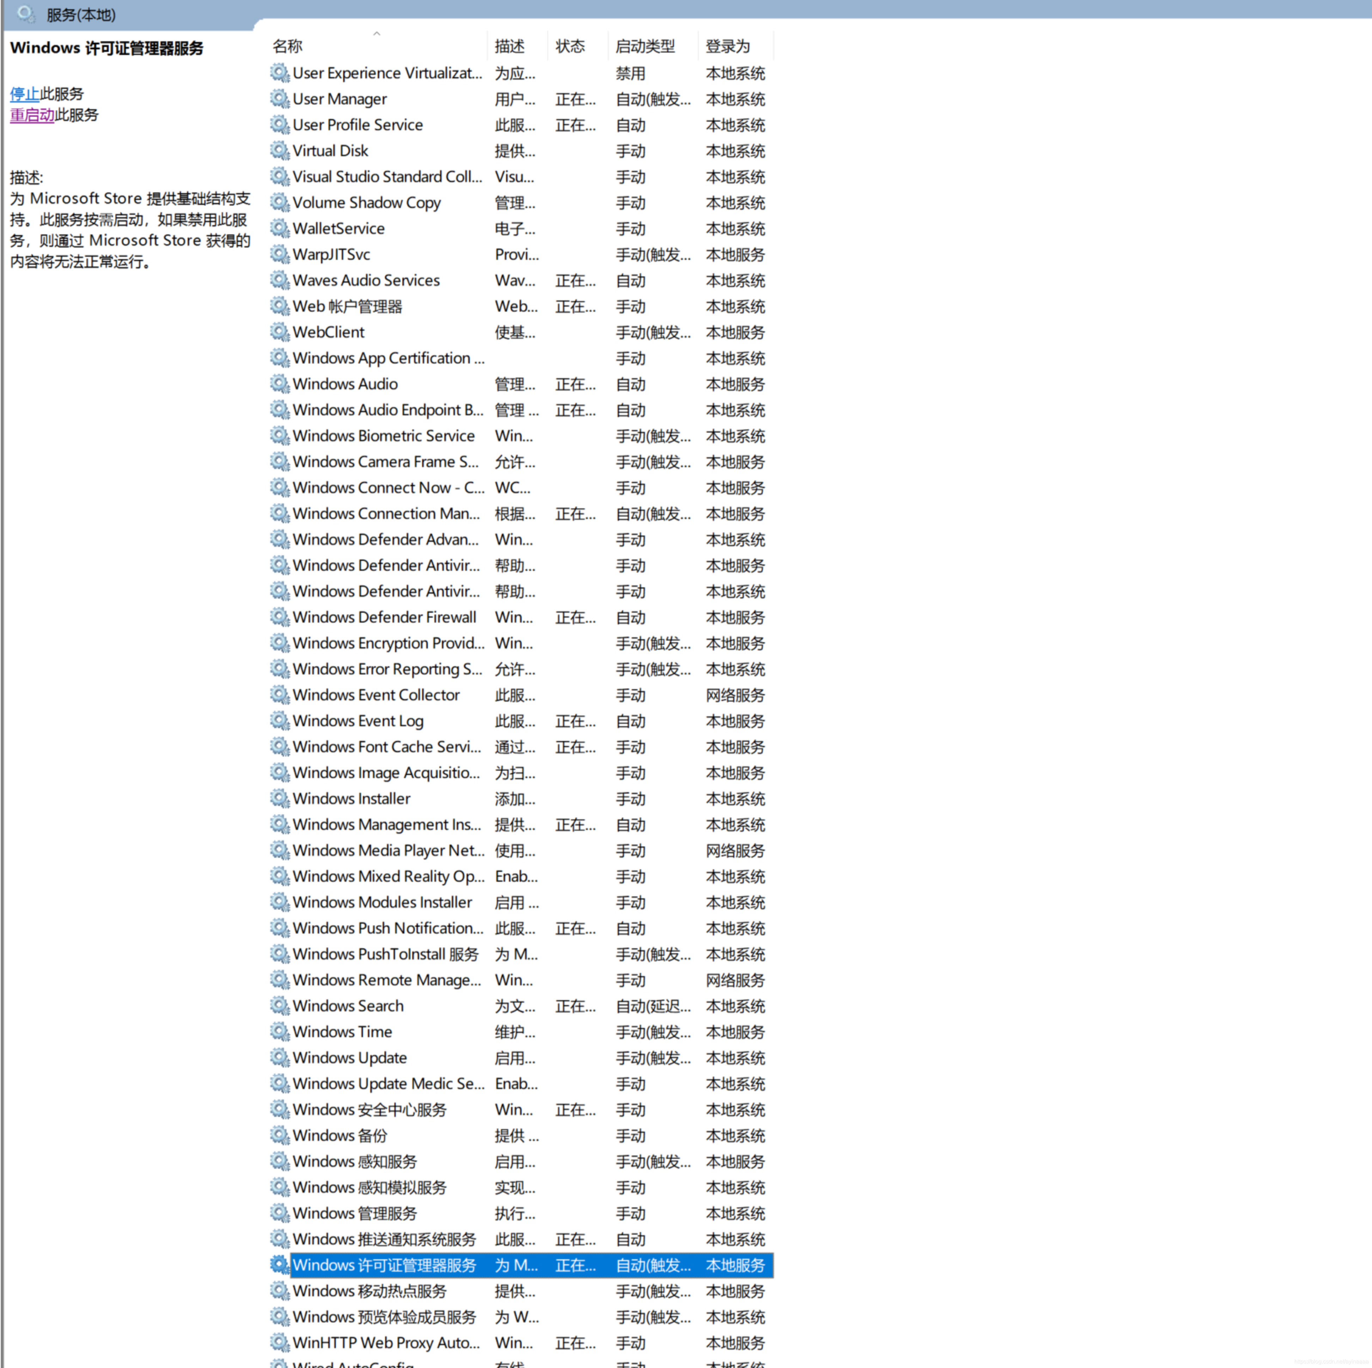Click the 停止 link to stop the service
1372x1368 pixels.
[24, 94]
